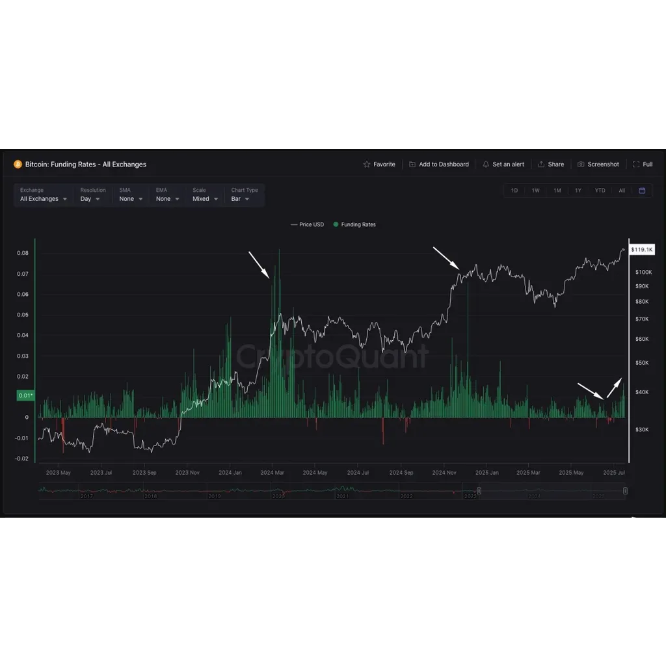Select the 1Y time range
Viewport: 666px width, 666px height.
tap(578, 191)
